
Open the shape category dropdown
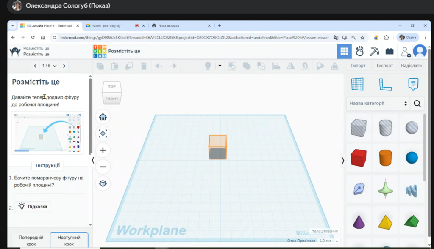(x=378, y=104)
